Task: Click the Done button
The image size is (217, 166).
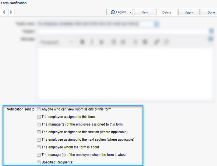Action: 211,12
